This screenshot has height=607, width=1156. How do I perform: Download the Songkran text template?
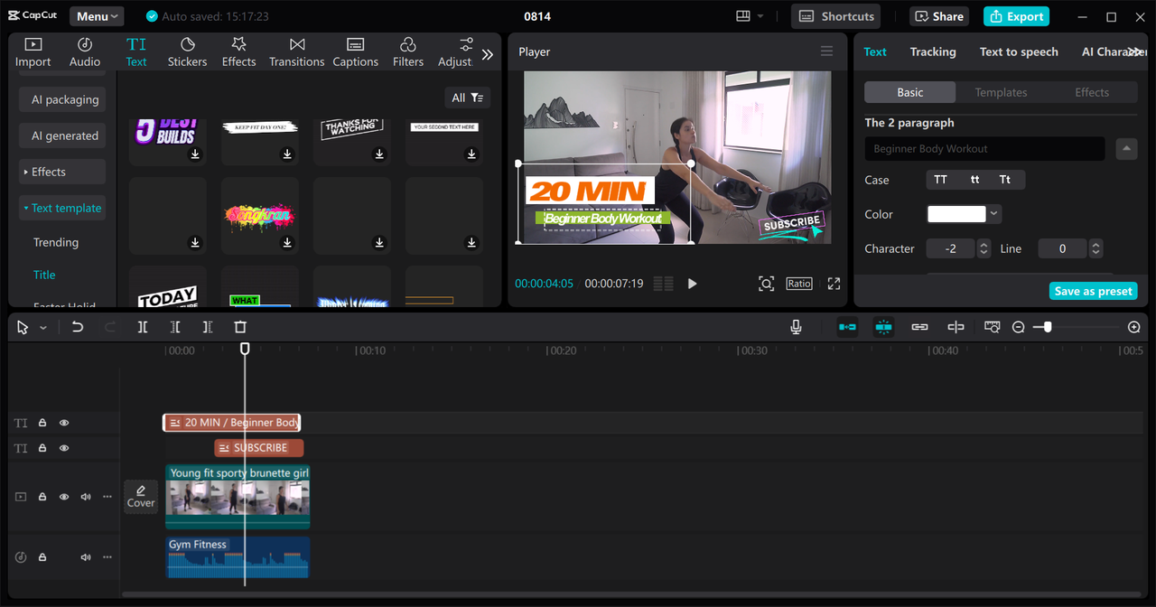point(287,243)
